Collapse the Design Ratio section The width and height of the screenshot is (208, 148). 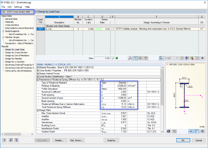pos(38,110)
